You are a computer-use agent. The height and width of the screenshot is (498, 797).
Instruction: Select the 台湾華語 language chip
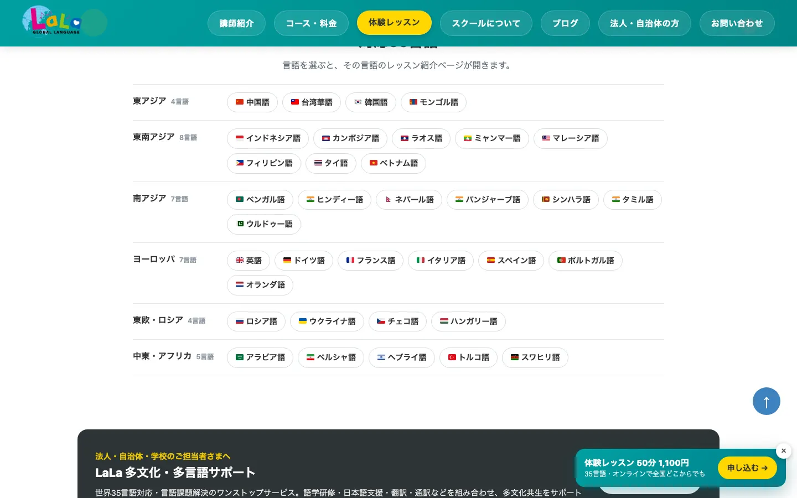(312, 102)
